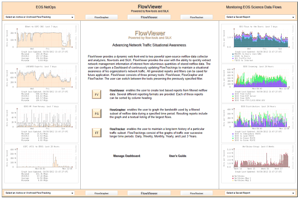Open top Active or Archived FlowTracking dropdown

[x=39, y=17]
